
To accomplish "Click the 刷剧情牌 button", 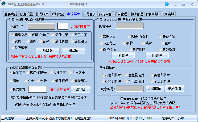I will tap(155, 89).
